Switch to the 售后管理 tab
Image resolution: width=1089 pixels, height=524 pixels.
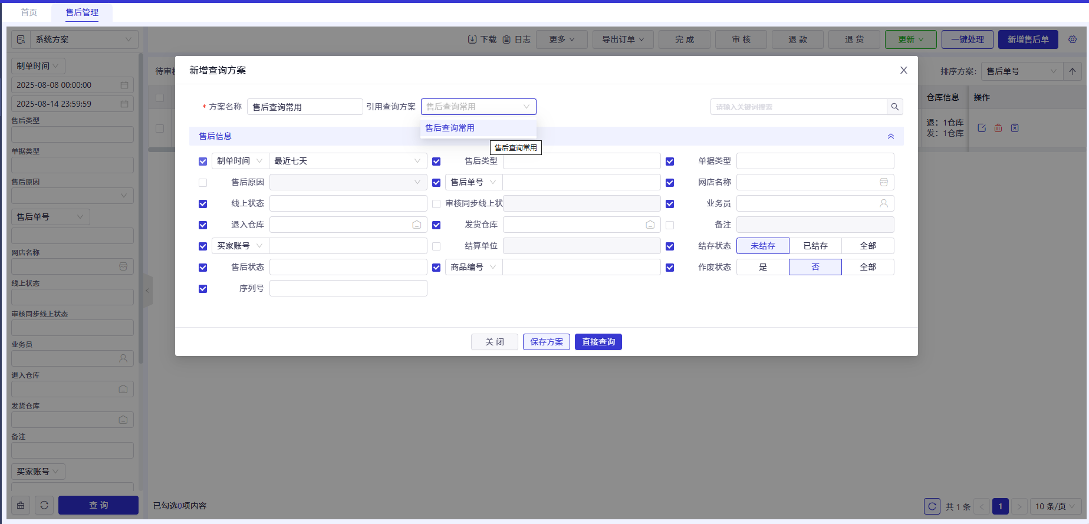tap(82, 12)
